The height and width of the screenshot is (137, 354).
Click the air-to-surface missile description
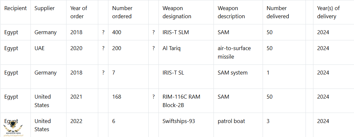point(234,52)
